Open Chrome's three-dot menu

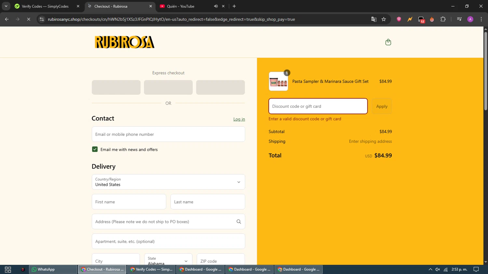tap(481, 19)
